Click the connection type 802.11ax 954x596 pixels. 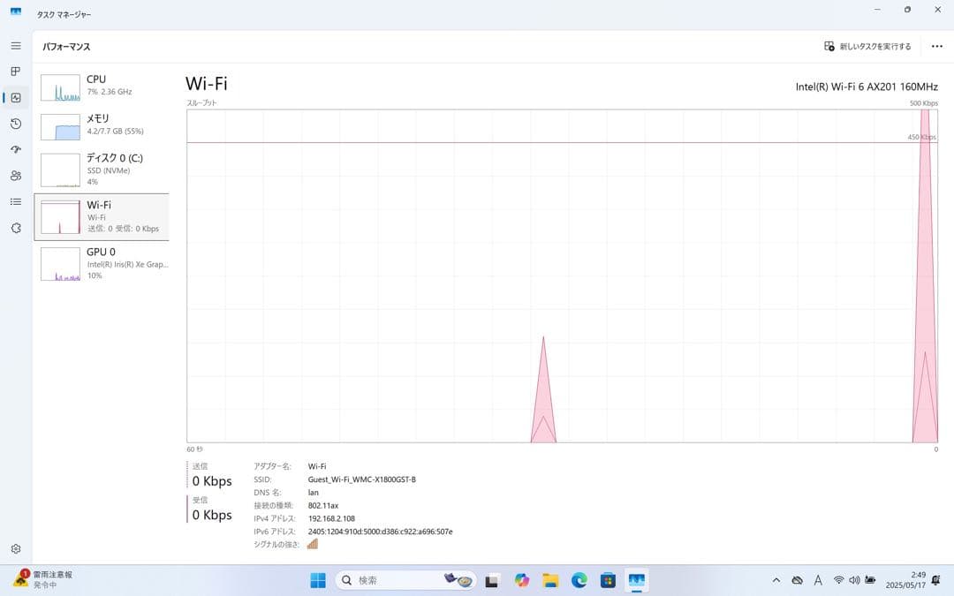(x=323, y=505)
